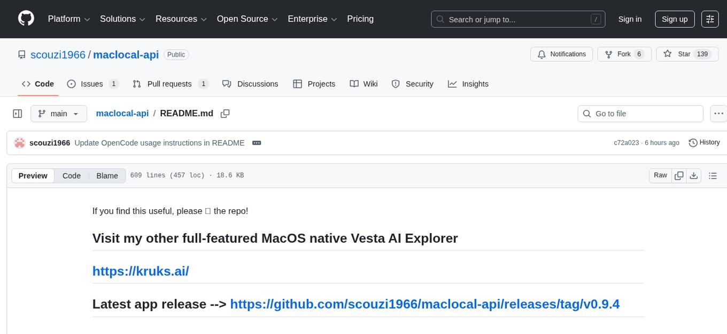Switch to the Pull requests tab

pos(169,84)
